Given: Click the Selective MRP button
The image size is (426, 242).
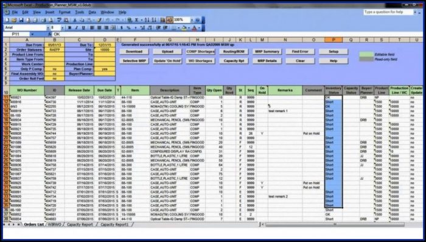Looking at the screenshot, I should (x=134, y=61).
